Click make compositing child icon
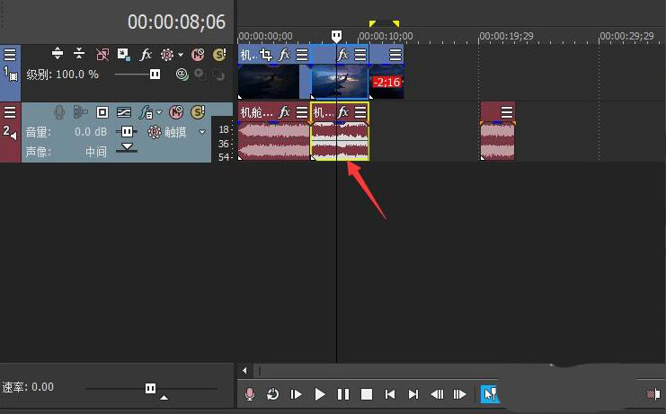 coord(218,75)
